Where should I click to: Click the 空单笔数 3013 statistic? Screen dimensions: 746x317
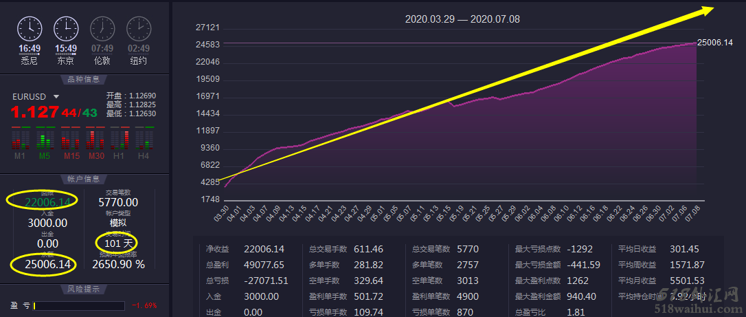(446, 281)
